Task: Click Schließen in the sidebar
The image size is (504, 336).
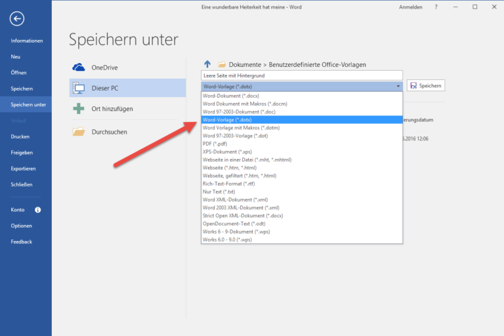Action: coord(22,184)
